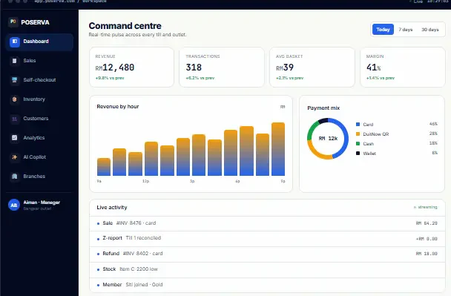
Task: Click the AB user avatar
Action: pos(14,205)
